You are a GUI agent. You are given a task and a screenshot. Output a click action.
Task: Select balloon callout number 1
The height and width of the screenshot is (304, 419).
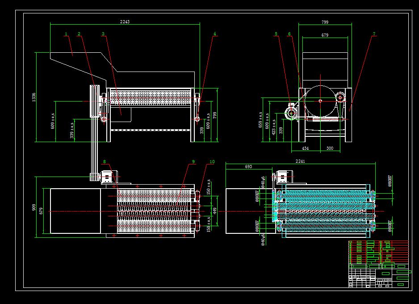pyautogui.click(x=66, y=33)
